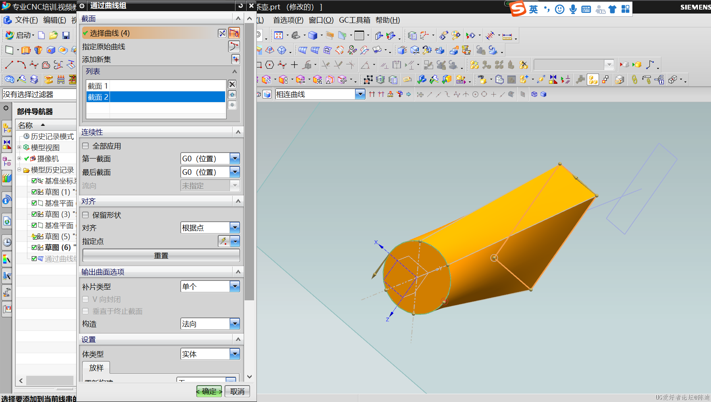Click the 取消 button
711x402 pixels.
coord(237,391)
